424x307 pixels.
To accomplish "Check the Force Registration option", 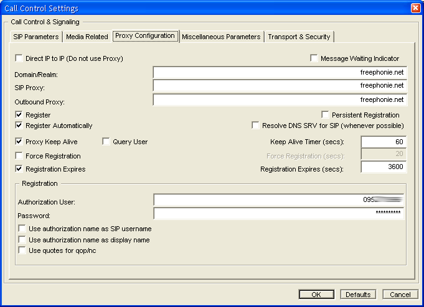I will 19,156.
